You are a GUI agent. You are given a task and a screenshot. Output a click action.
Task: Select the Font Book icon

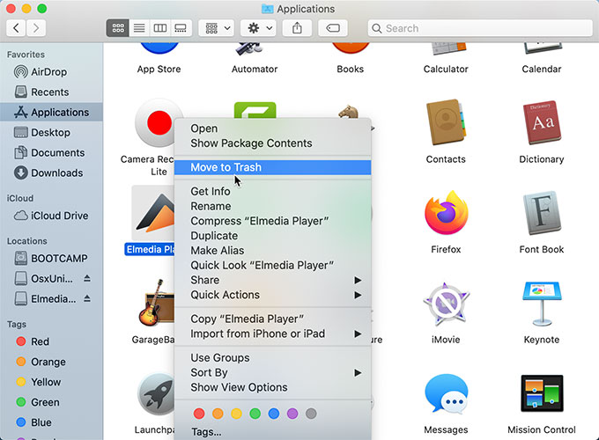click(541, 215)
